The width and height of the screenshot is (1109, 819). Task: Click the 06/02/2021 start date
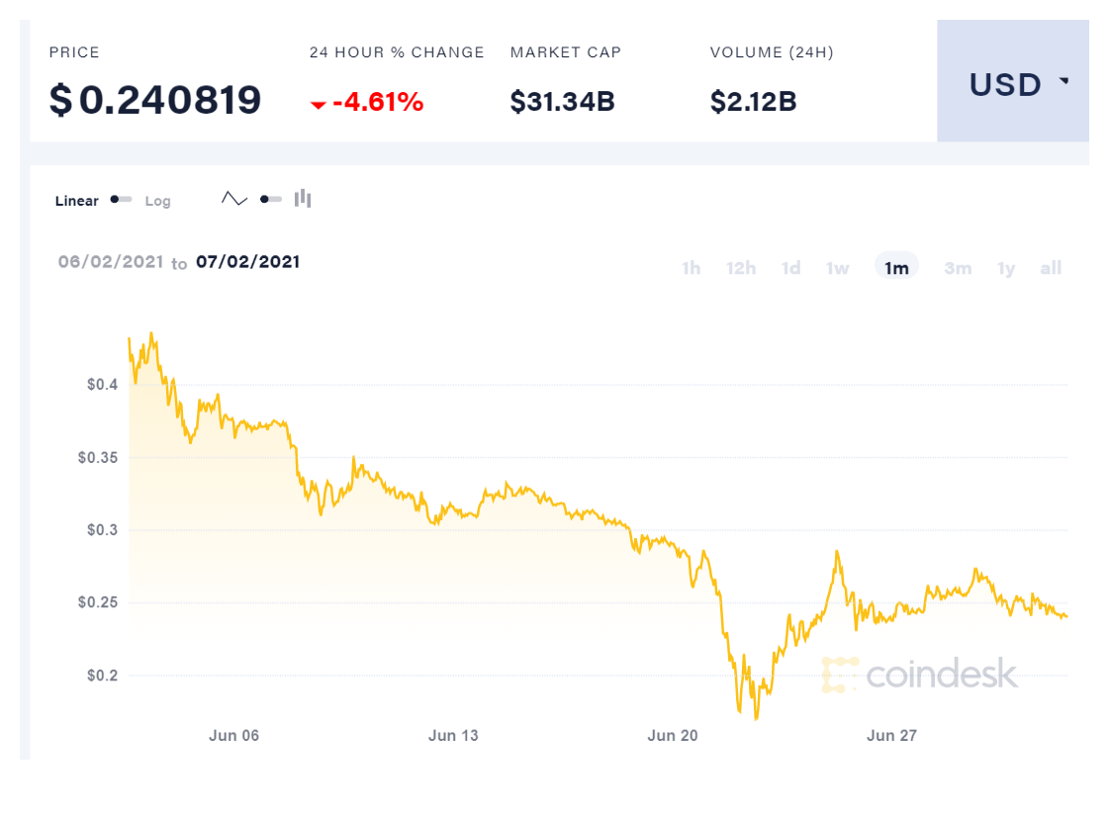tap(109, 262)
